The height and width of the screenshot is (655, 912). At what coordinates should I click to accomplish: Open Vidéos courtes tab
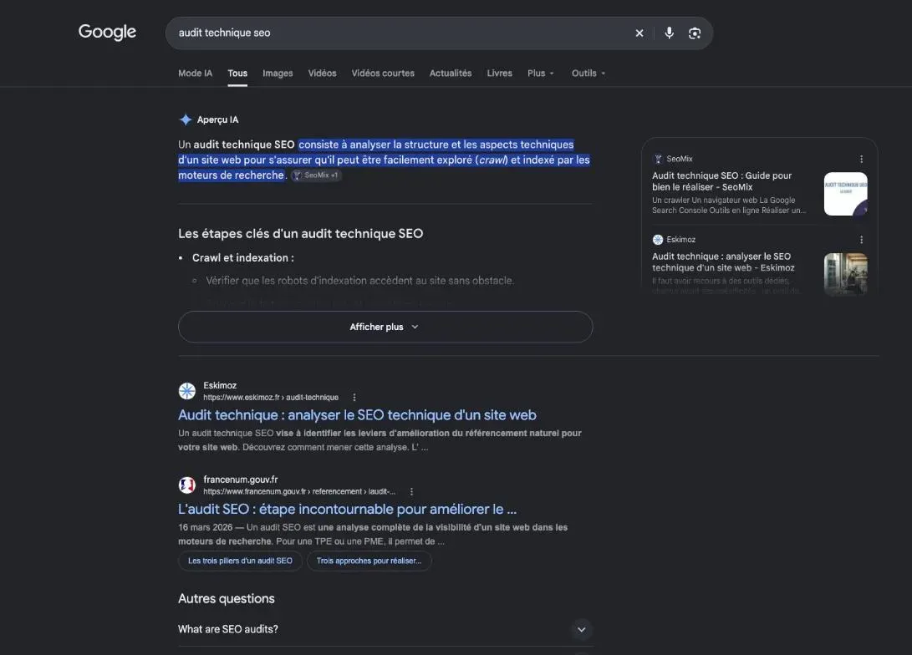pos(383,74)
